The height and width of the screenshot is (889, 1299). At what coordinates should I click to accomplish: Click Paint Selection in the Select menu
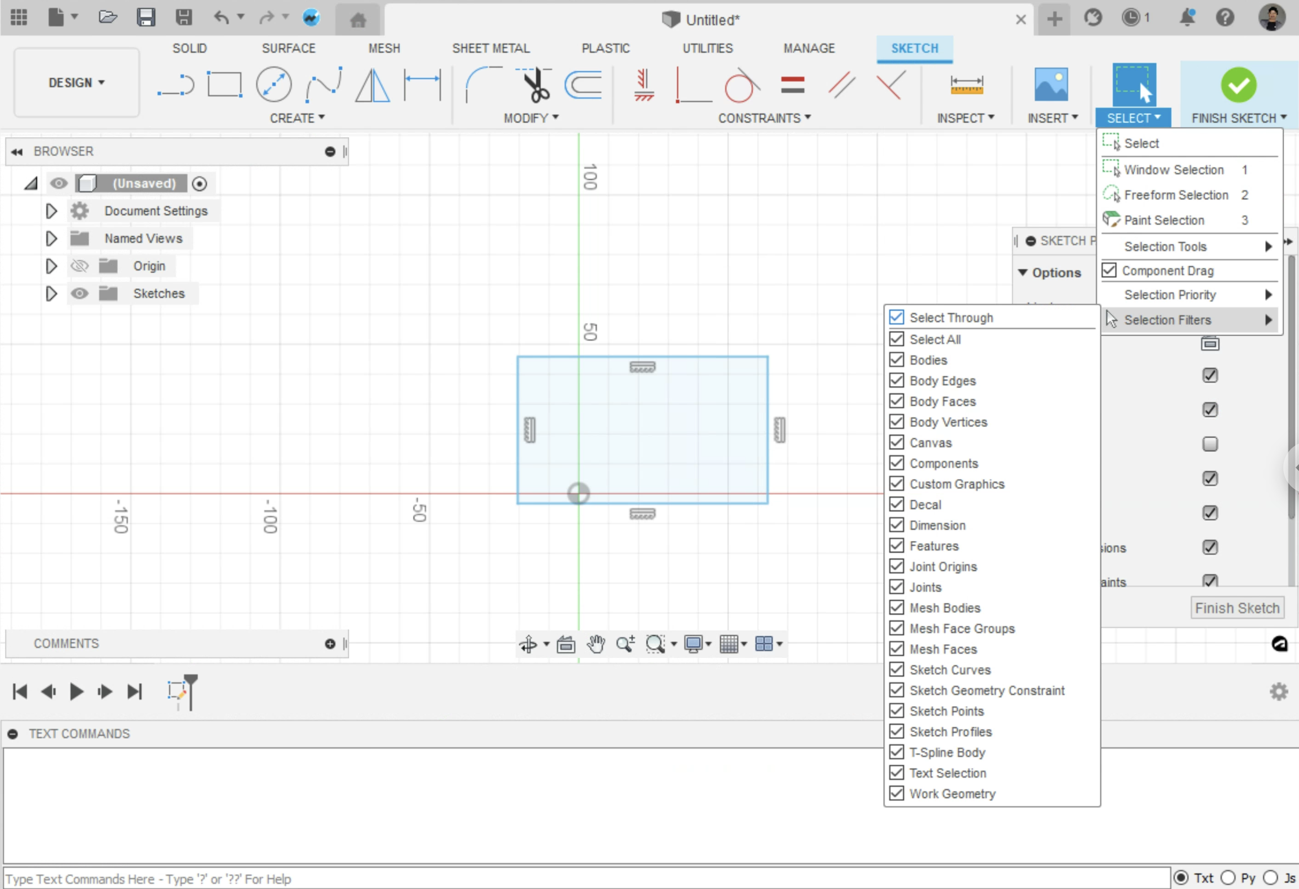1164,220
